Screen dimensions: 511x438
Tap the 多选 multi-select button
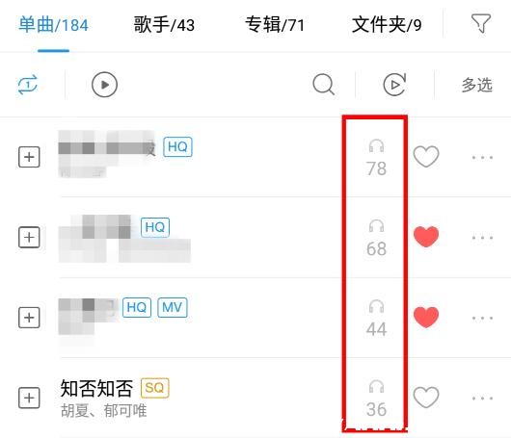(x=477, y=85)
